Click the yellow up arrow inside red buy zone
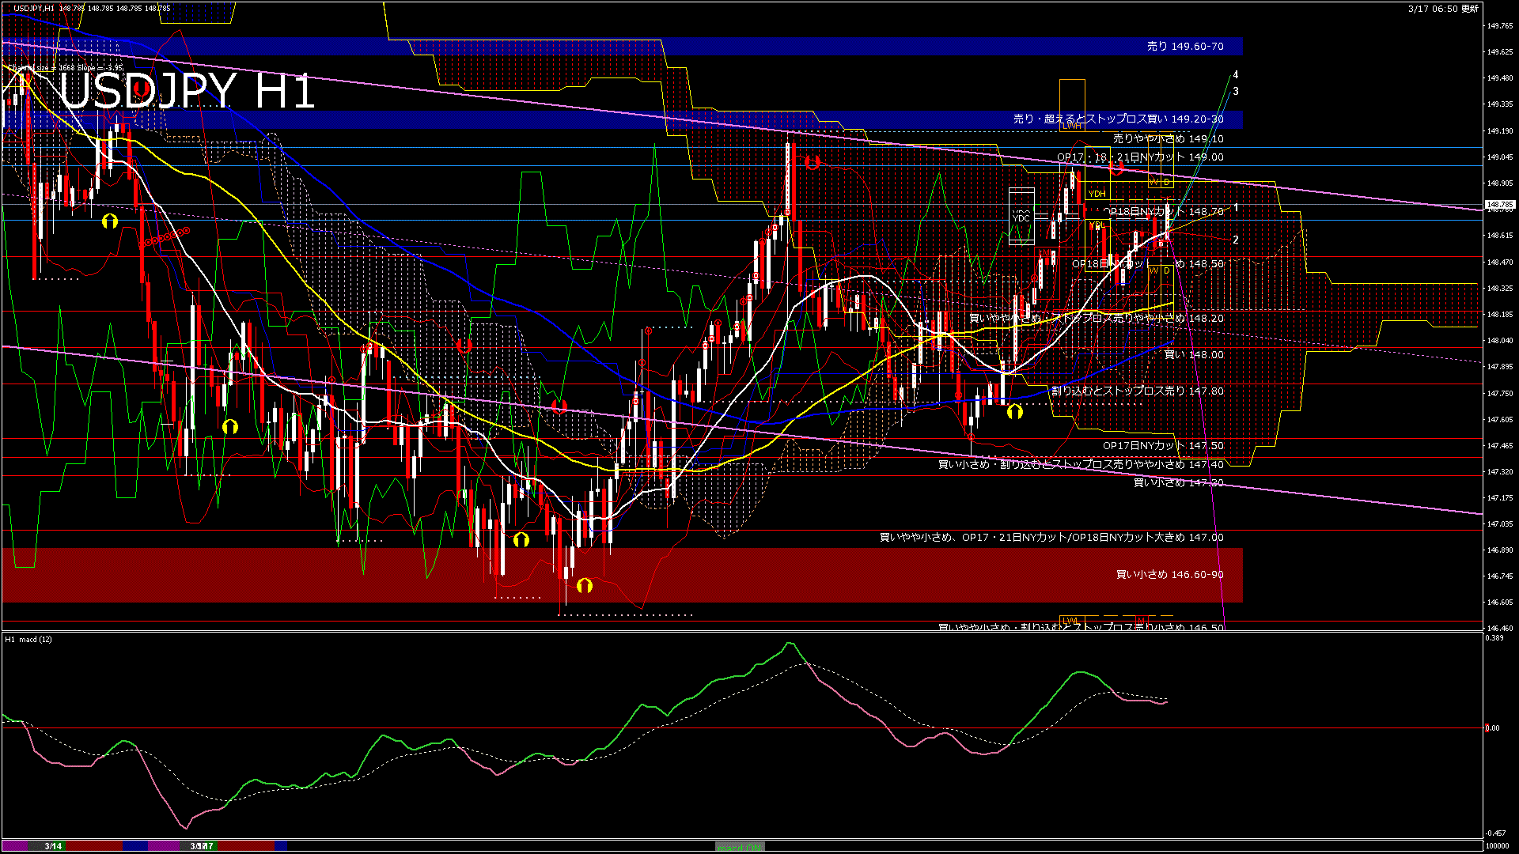The image size is (1519, 854). click(584, 585)
